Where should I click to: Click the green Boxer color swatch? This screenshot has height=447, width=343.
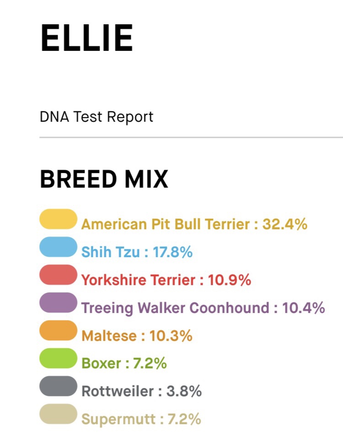58,358
